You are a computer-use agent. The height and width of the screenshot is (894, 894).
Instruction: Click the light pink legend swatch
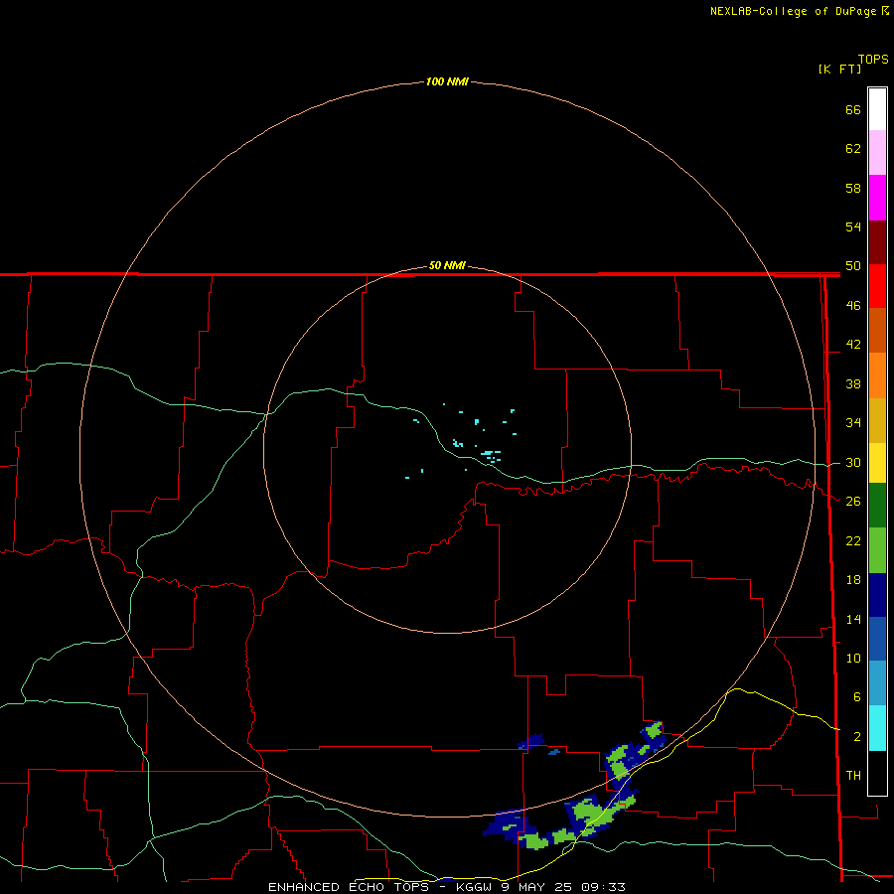877,153
